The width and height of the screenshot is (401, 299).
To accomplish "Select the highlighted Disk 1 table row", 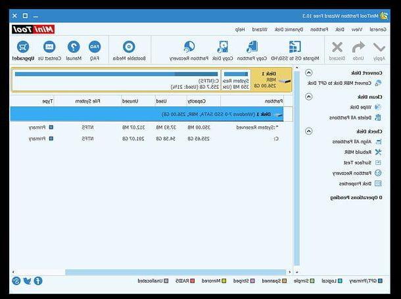I will [147, 114].
